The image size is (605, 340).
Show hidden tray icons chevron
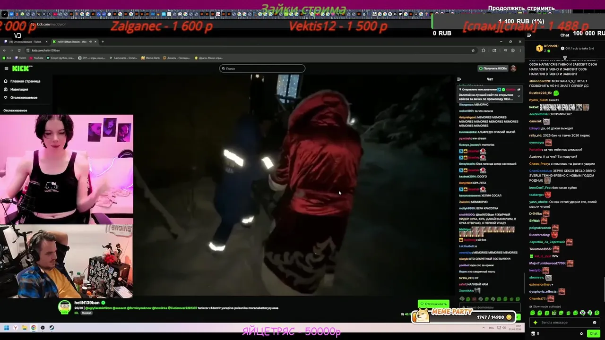click(484, 328)
